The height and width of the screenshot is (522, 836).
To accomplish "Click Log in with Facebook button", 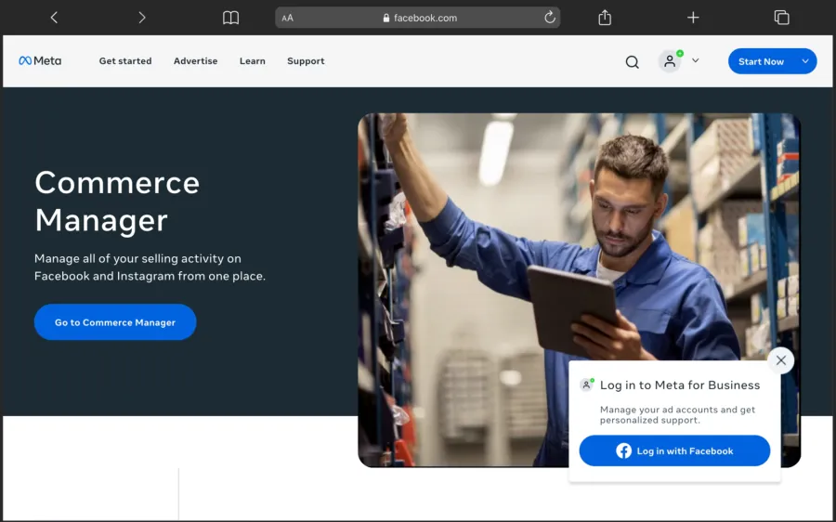I will (x=674, y=450).
